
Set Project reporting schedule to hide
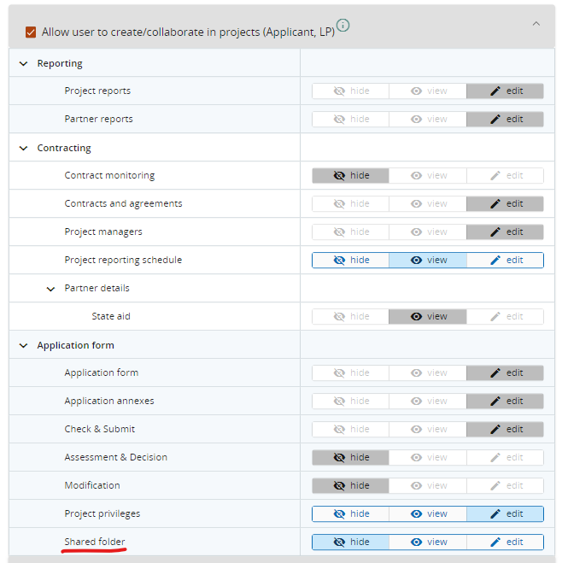[x=350, y=261]
